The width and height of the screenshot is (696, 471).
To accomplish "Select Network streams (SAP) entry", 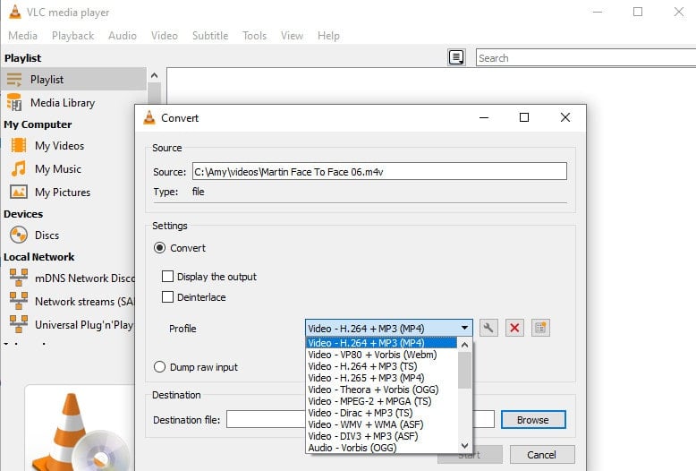I will [x=71, y=301].
